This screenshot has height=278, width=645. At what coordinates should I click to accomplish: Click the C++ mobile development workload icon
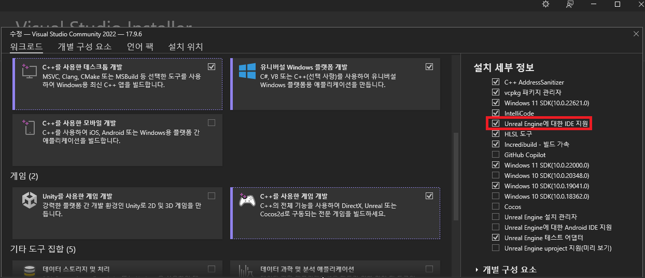pyautogui.click(x=29, y=127)
